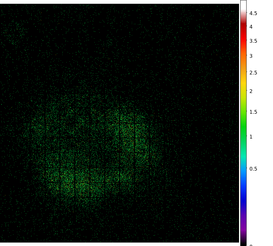Click the 4.5 label on the colorbar

(x=253, y=13)
